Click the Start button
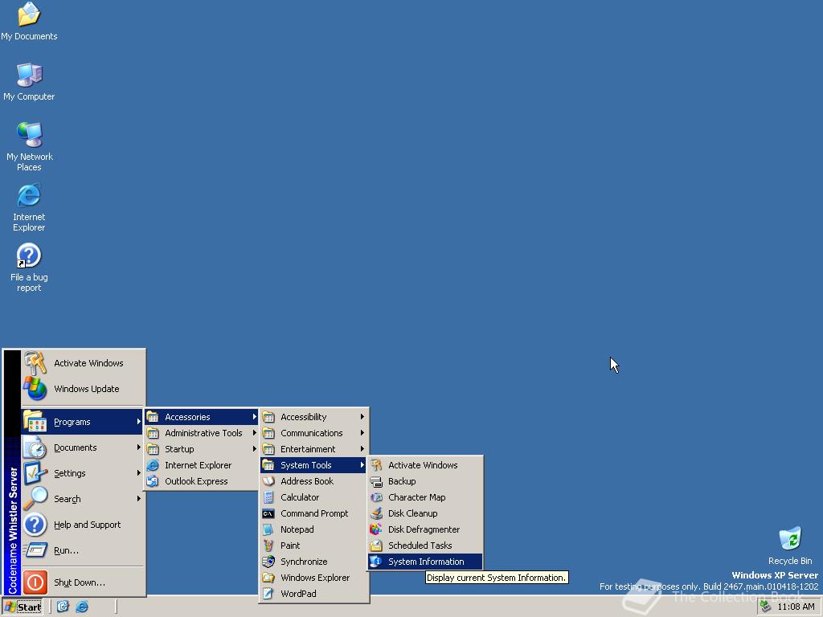 (23, 607)
